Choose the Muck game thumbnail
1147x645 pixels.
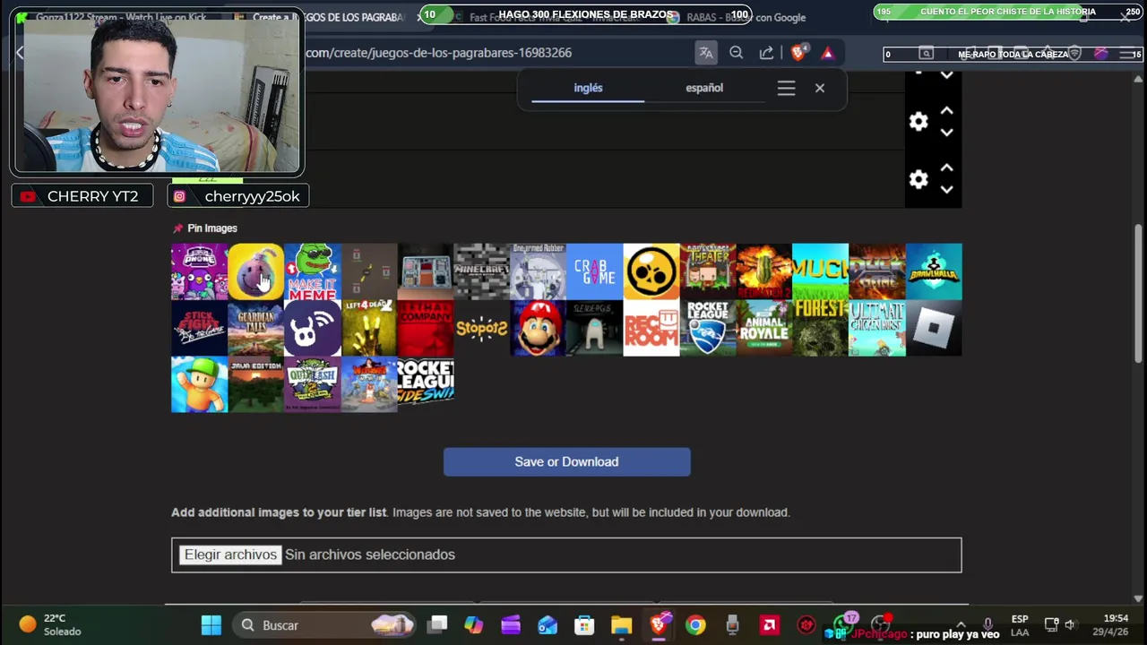820,271
